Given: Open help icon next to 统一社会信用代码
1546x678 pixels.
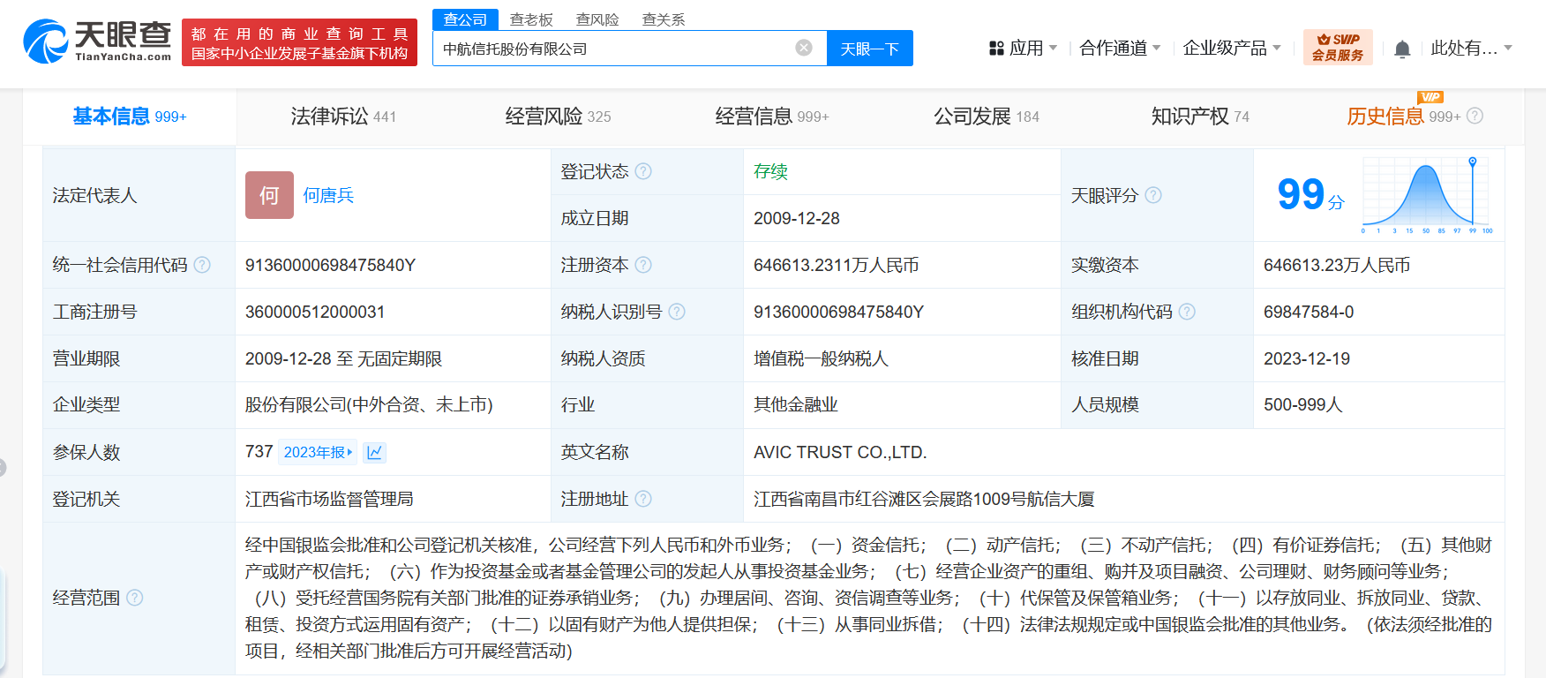Looking at the screenshot, I should (x=202, y=265).
